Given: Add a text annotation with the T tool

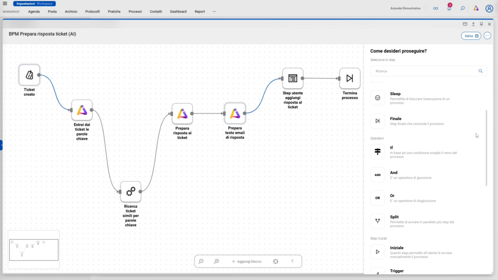Looking at the screenshot, I should pyautogui.click(x=292, y=261).
